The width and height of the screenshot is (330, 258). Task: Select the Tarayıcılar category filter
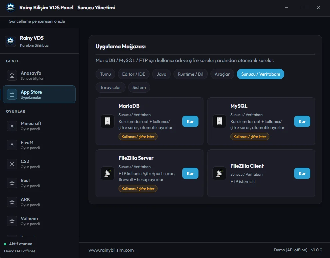pyautogui.click(x=111, y=87)
